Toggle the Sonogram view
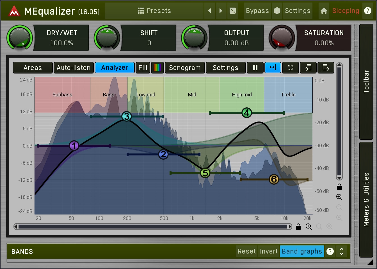Image resolution: width=377 pixels, height=269 pixels. coord(185,68)
